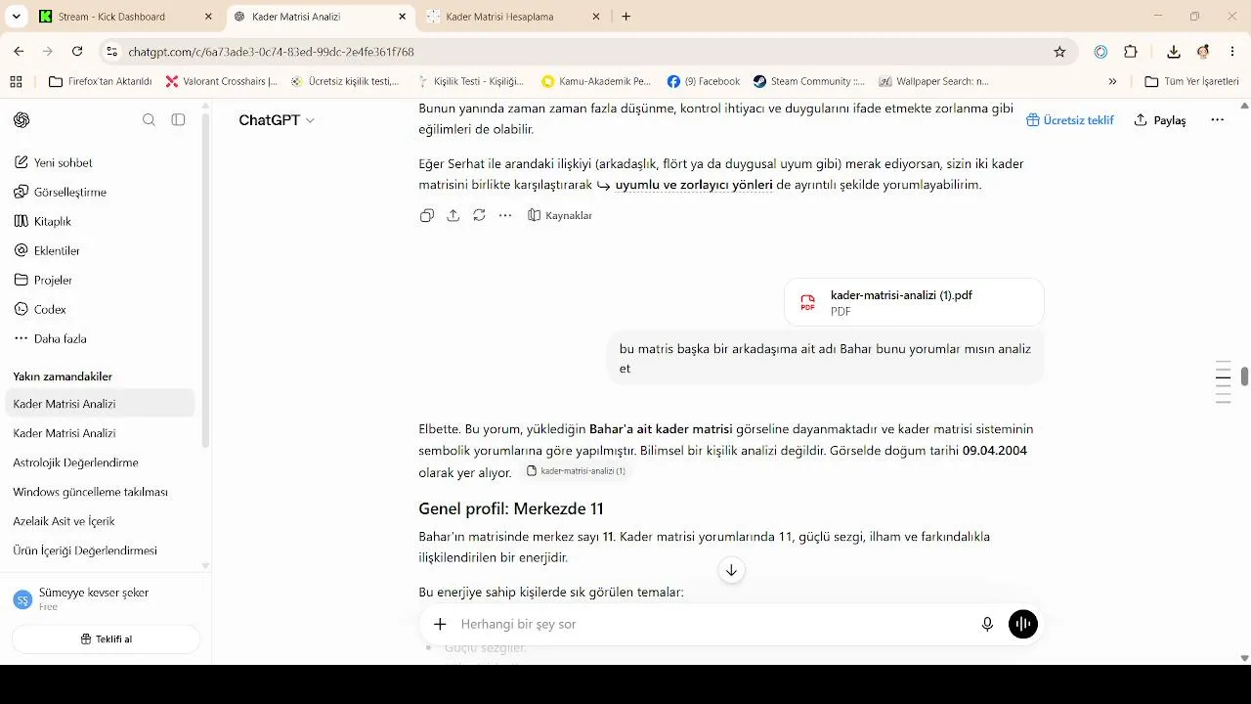Open the Astrolojik Değerlendirme chat
The width and height of the screenshot is (1251, 704).
[x=100, y=462]
